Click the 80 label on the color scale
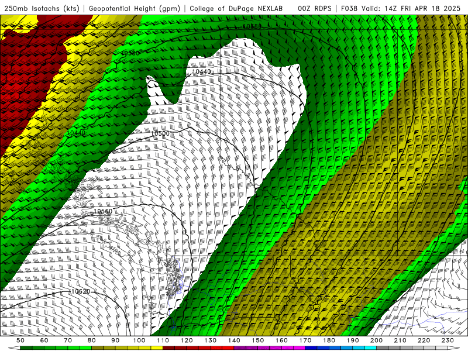The width and height of the screenshot is (468, 351). [92, 340]
